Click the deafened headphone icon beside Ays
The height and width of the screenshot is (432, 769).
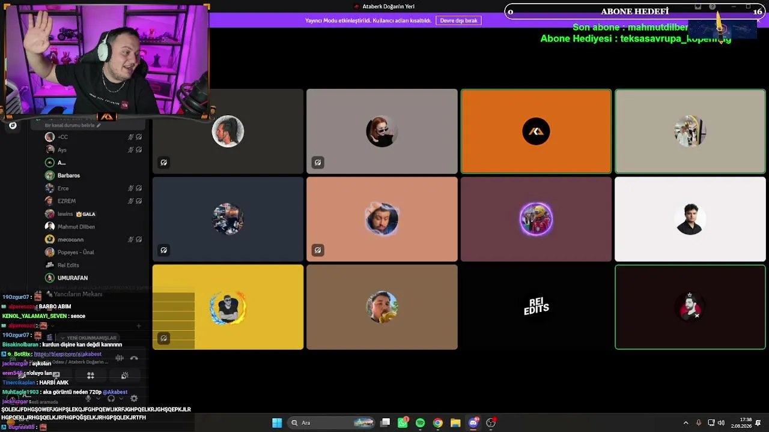pyautogui.click(x=139, y=150)
